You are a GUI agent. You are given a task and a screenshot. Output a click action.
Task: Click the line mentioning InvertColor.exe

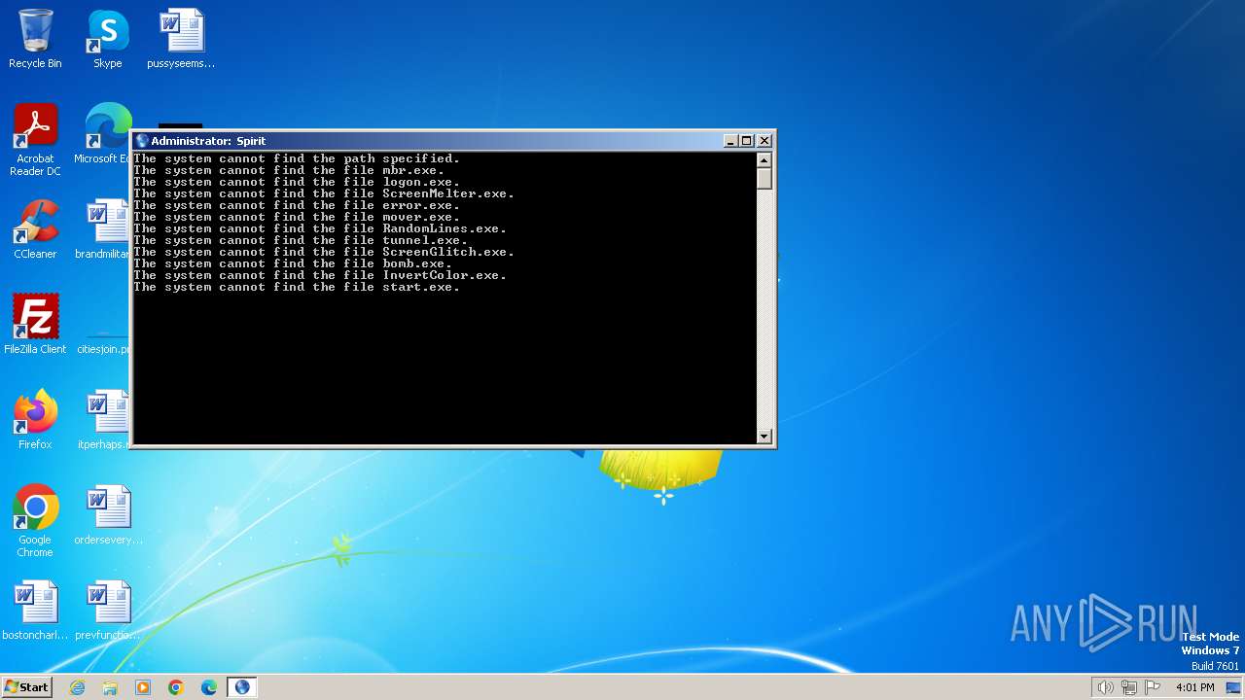[320, 275]
